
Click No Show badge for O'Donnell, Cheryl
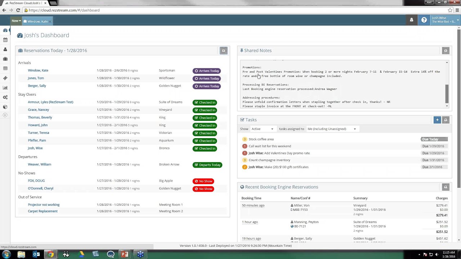[203, 189]
